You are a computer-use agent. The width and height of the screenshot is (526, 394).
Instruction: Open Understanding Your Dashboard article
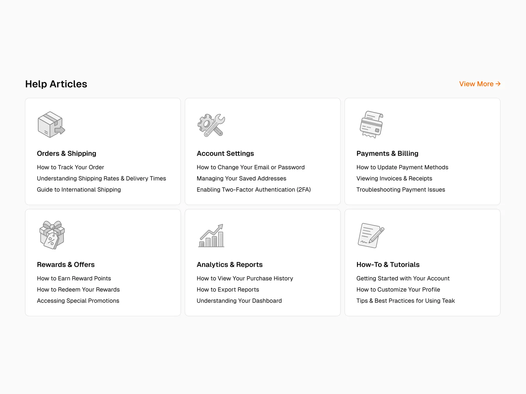coord(239,301)
